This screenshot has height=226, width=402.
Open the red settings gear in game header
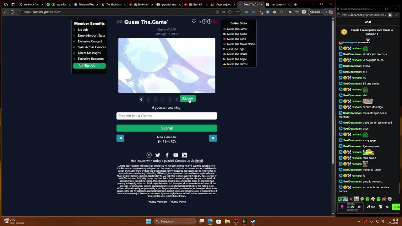[215, 21]
